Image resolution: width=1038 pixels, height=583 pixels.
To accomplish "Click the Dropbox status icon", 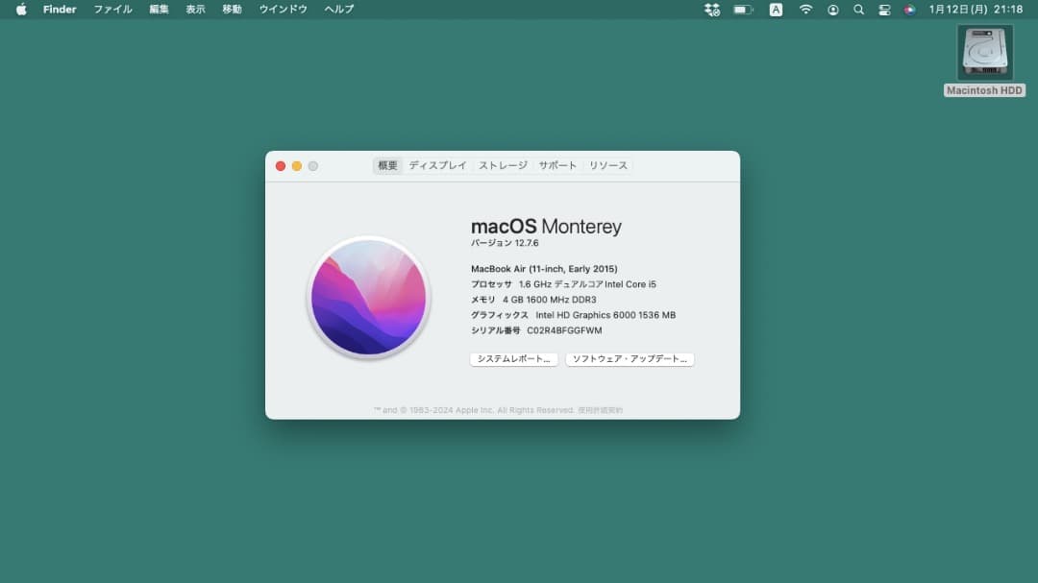I will (x=712, y=10).
